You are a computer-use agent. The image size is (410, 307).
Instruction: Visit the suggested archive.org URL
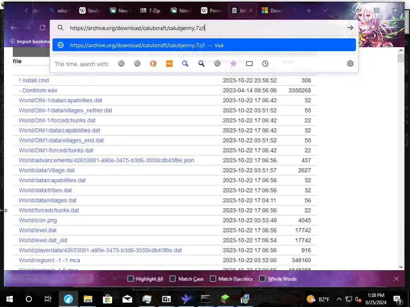click(x=204, y=45)
